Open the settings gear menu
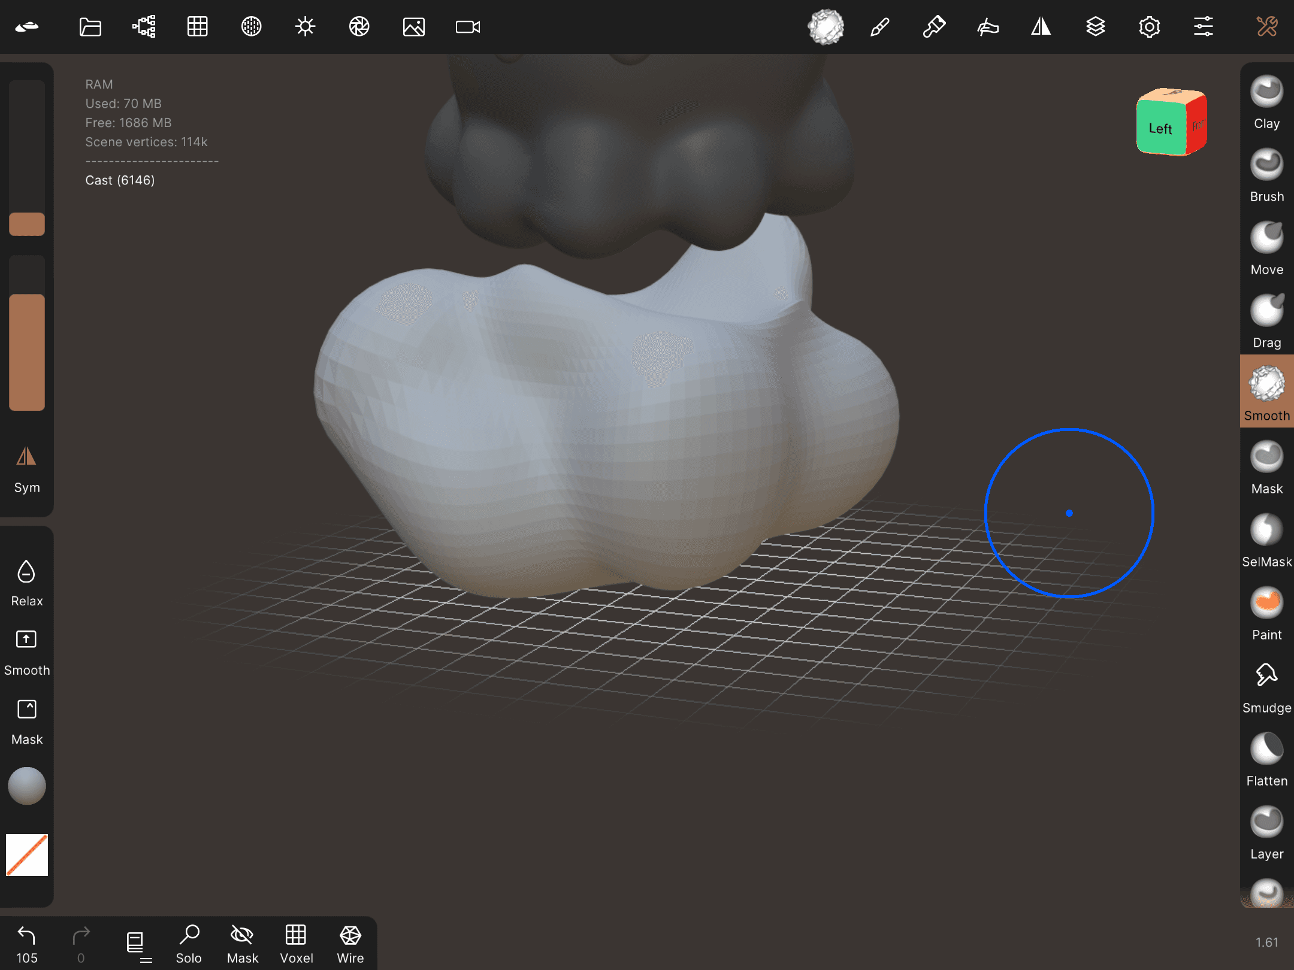The height and width of the screenshot is (970, 1294). (x=1149, y=27)
